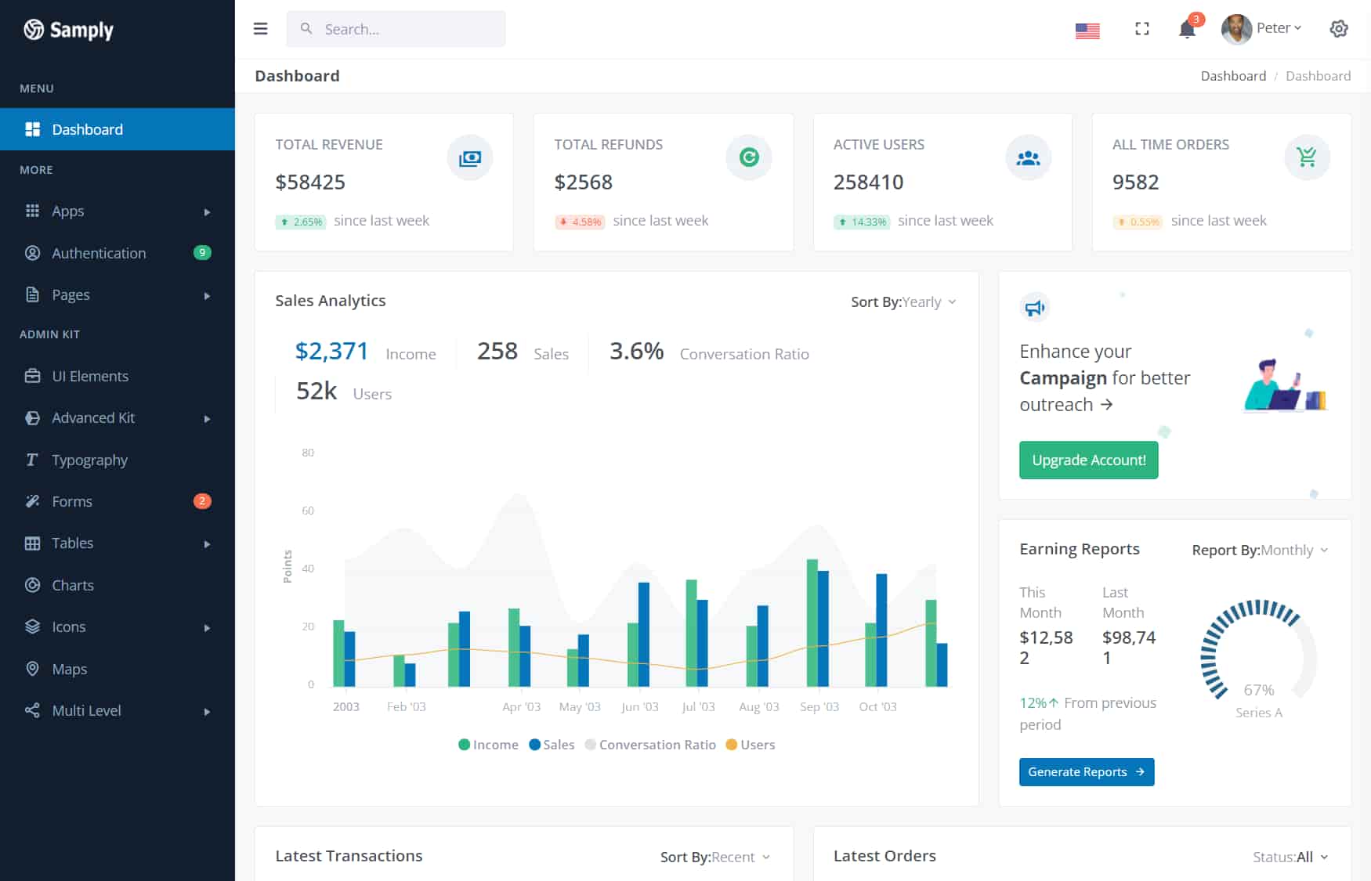1371x881 pixels.
Task: Type a query in the search field
Action: (396, 28)
